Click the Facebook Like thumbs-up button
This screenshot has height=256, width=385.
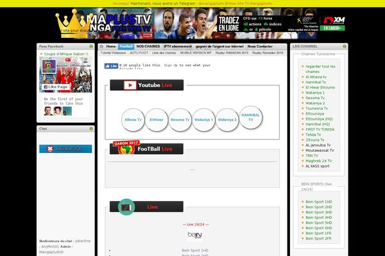pyautogui.click(x=111, y=66)
